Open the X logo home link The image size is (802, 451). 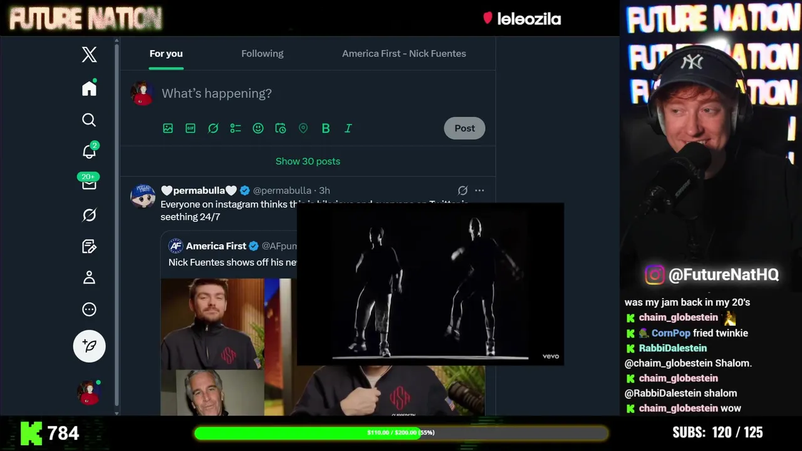pos(90,54)
